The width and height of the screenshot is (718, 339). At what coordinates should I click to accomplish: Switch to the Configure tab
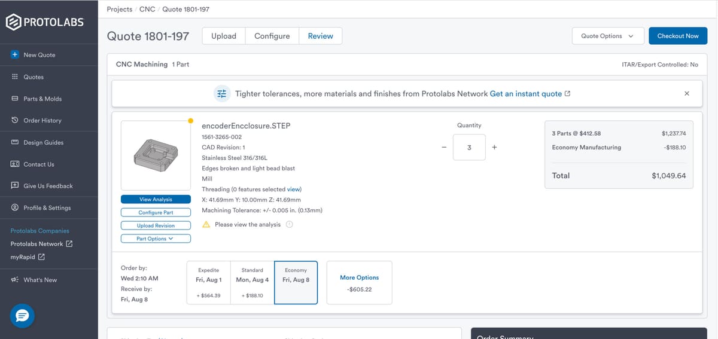pyautogui.click(x=272, y=36)
